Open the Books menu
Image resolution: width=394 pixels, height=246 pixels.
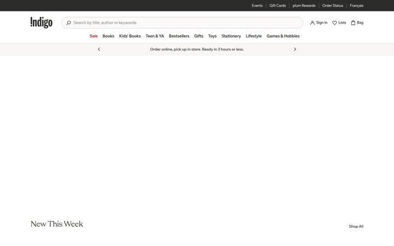[x=108, y=36]
